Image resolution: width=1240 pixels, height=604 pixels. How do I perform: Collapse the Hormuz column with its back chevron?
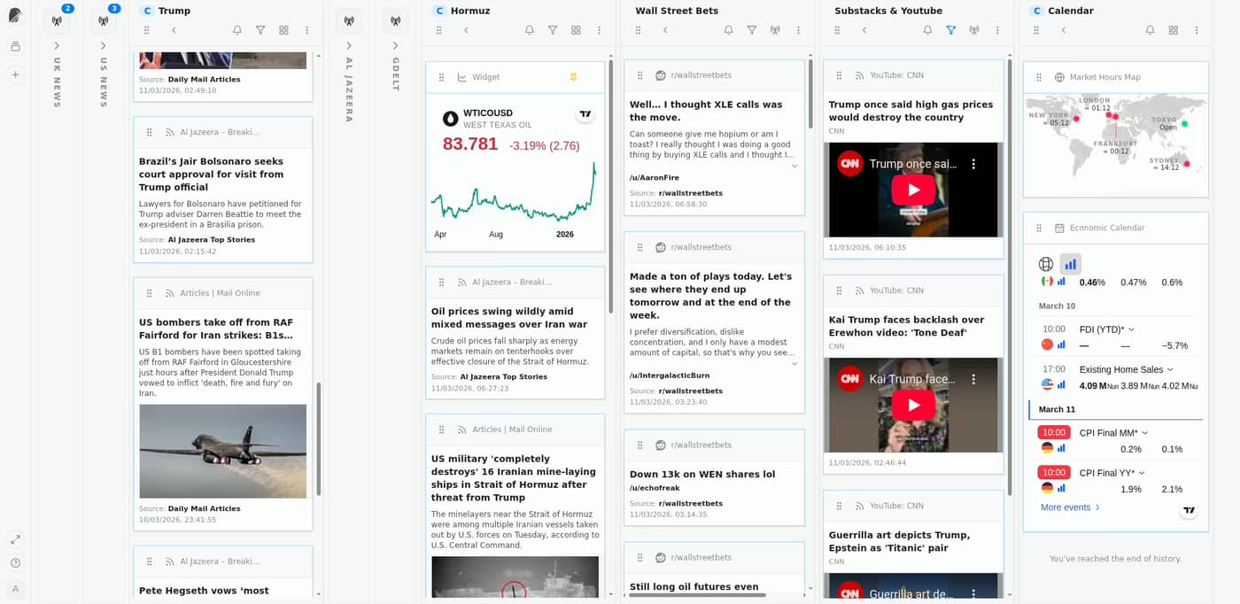[467, 30]
